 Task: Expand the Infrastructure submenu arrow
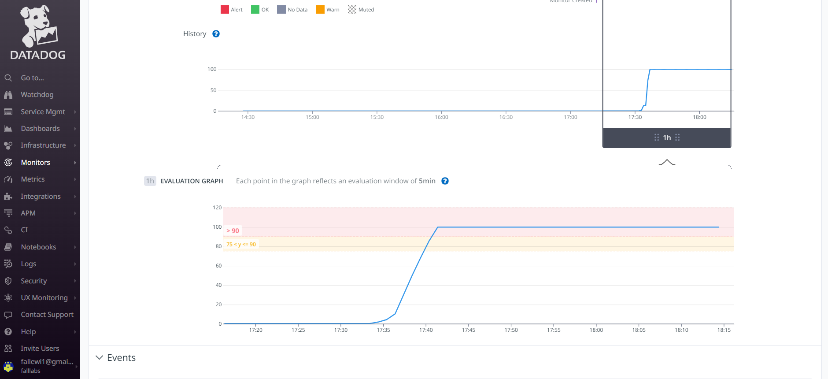tap(75, 145)
